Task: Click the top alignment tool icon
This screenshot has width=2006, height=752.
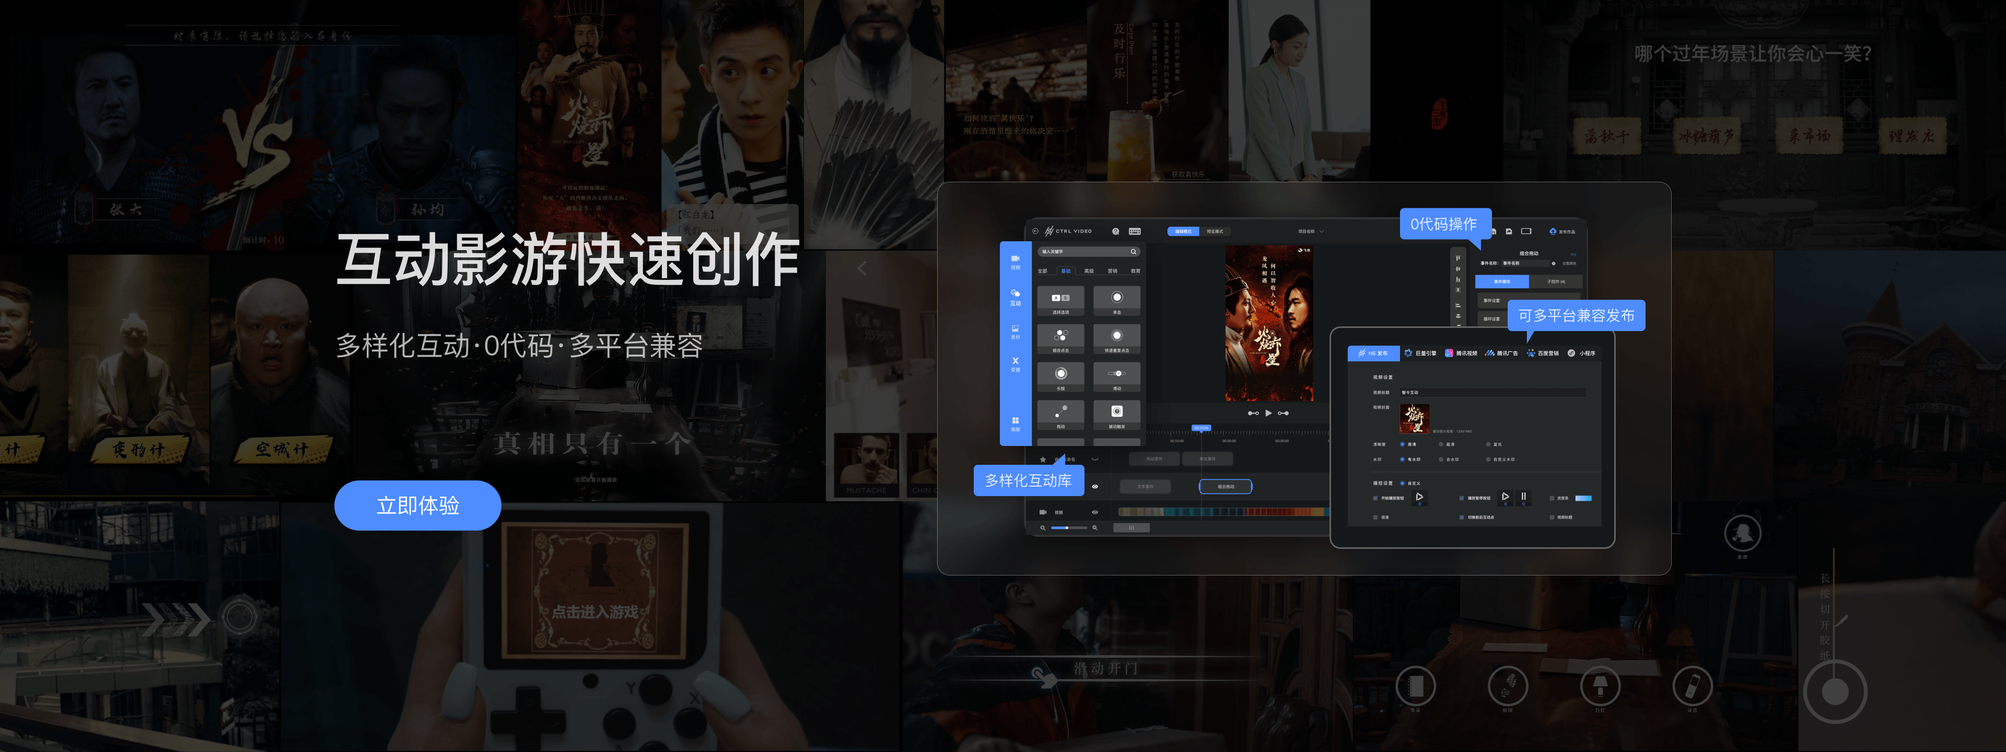Action: (x=1459, y=258)
